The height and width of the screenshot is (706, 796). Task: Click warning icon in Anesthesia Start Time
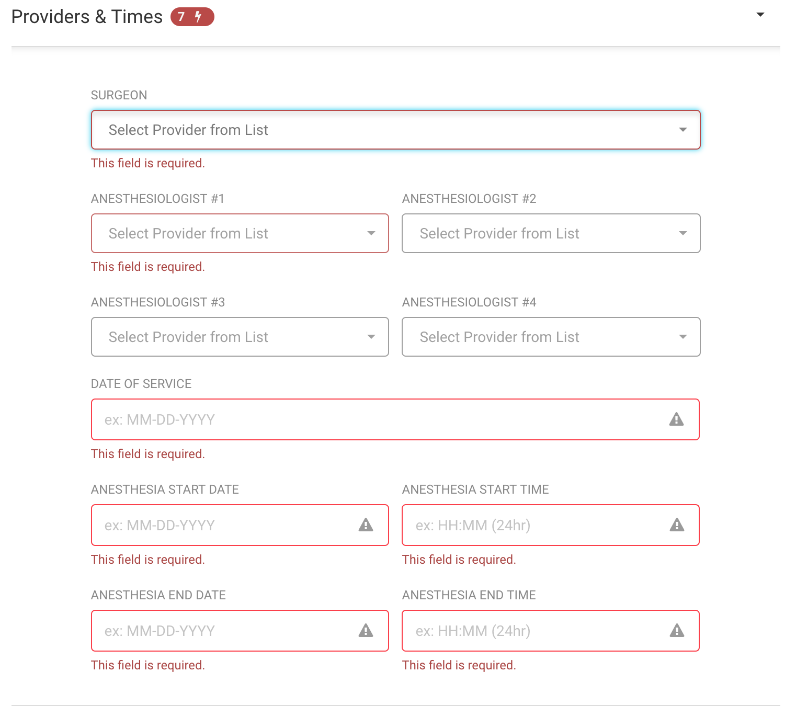677,525
